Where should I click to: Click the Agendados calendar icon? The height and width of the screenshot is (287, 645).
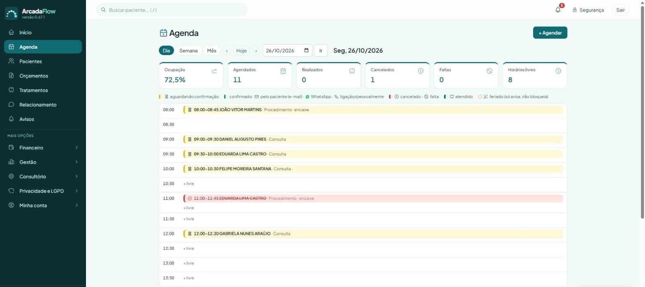coord(283,71)
